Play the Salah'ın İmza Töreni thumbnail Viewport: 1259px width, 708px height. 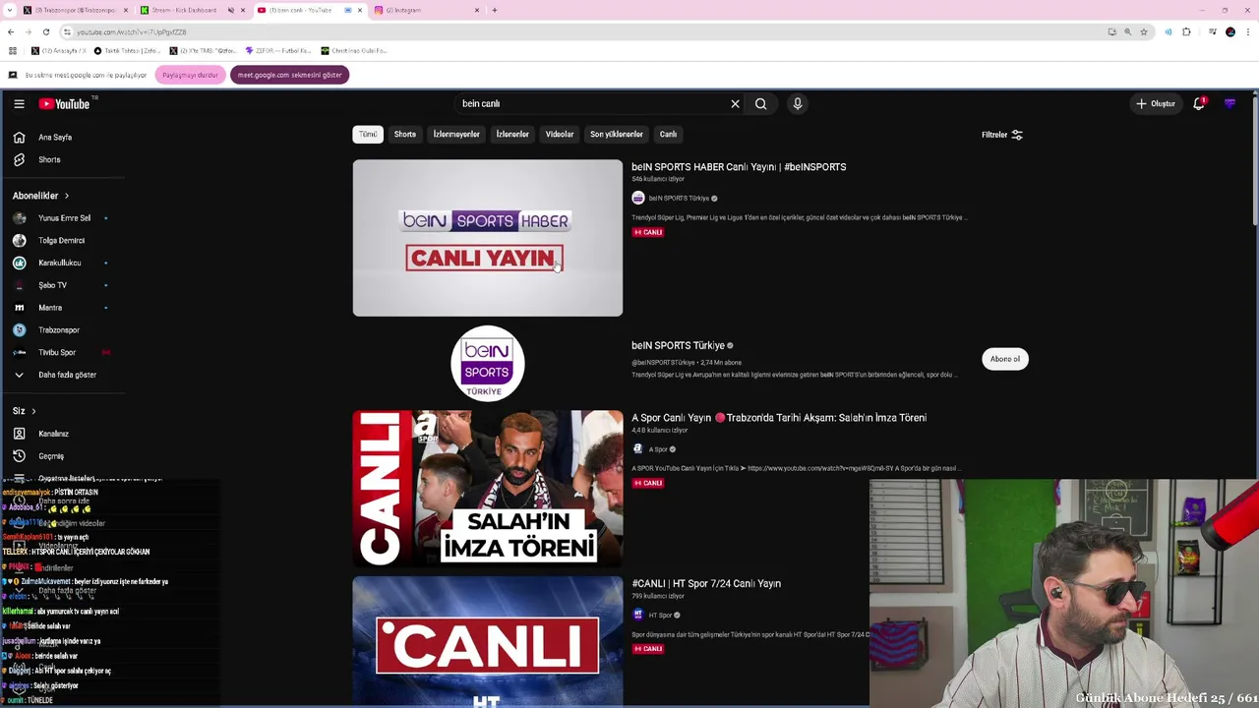point(488,489)
